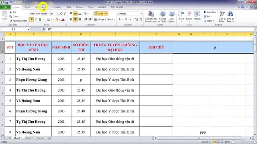Click the Help question mark icon

[x=243, y=7]
